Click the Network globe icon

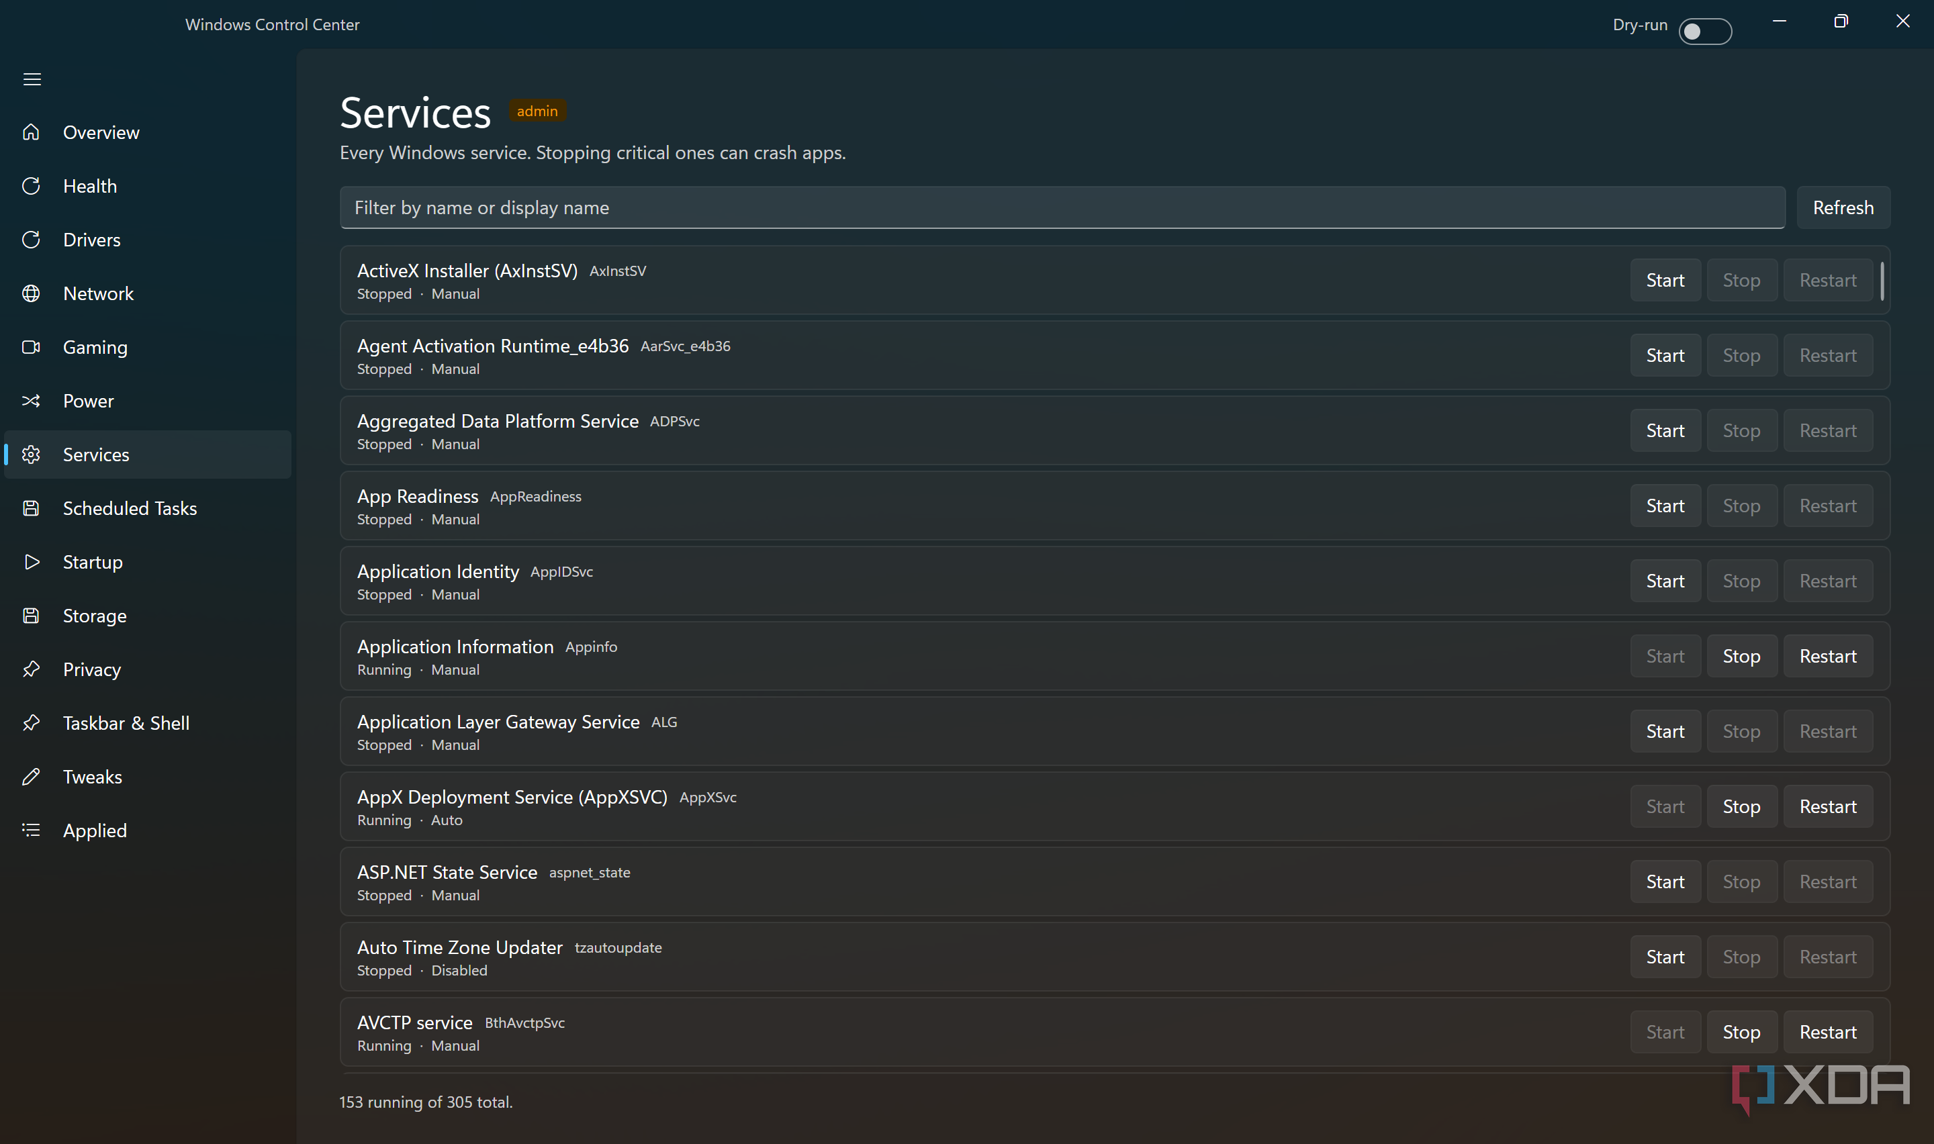pyautogui.click(x=31, y=293)
